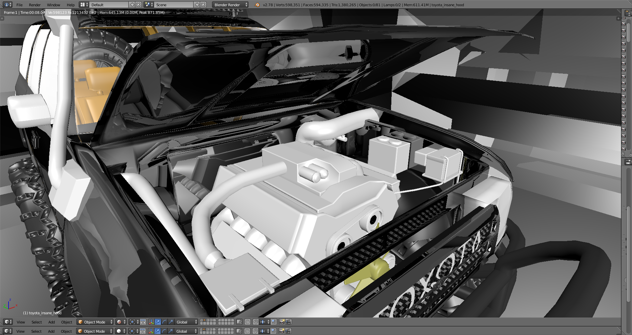The width and height of the screenshot is (632, 335).
Task: Open Global orientation dropdown in lower header
Action: point(186,331)
